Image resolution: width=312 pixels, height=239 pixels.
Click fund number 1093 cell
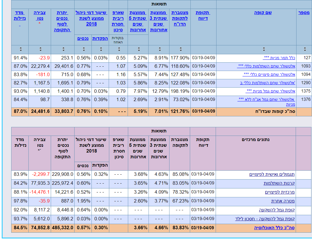(x=304, y=66)
